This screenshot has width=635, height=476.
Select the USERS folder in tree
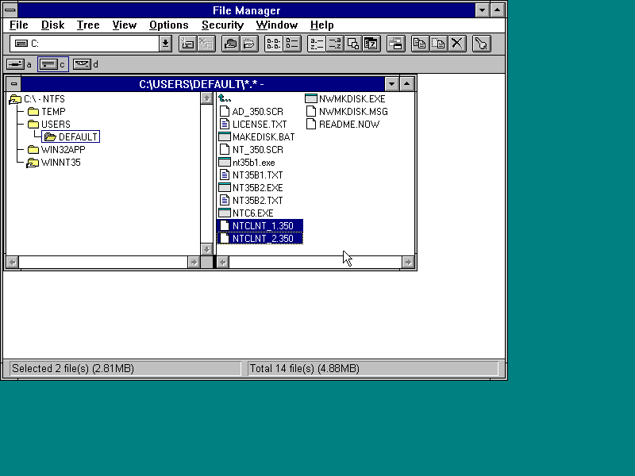[49, 125]
